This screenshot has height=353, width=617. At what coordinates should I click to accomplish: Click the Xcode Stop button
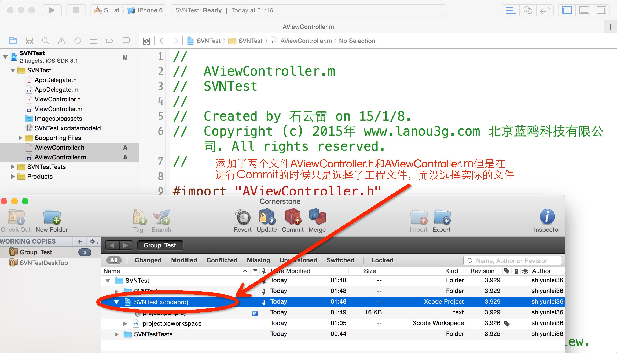click(76, 10)
